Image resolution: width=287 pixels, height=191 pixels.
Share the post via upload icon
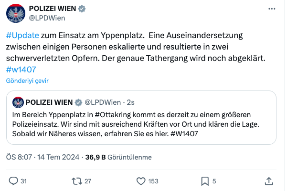(x=269, y=181)
